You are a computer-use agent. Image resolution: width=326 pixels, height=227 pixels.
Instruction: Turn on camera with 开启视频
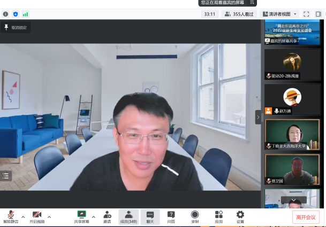point(36,216)
